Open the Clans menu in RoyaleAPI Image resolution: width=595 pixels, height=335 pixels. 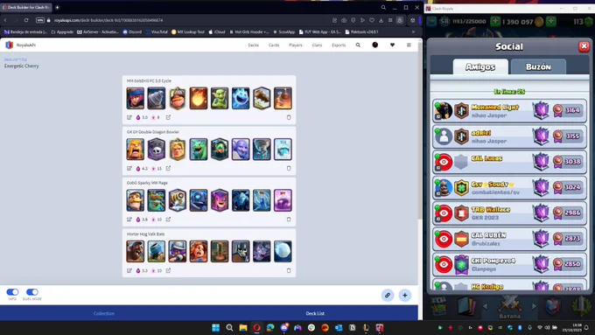click(x=317, y=45)
